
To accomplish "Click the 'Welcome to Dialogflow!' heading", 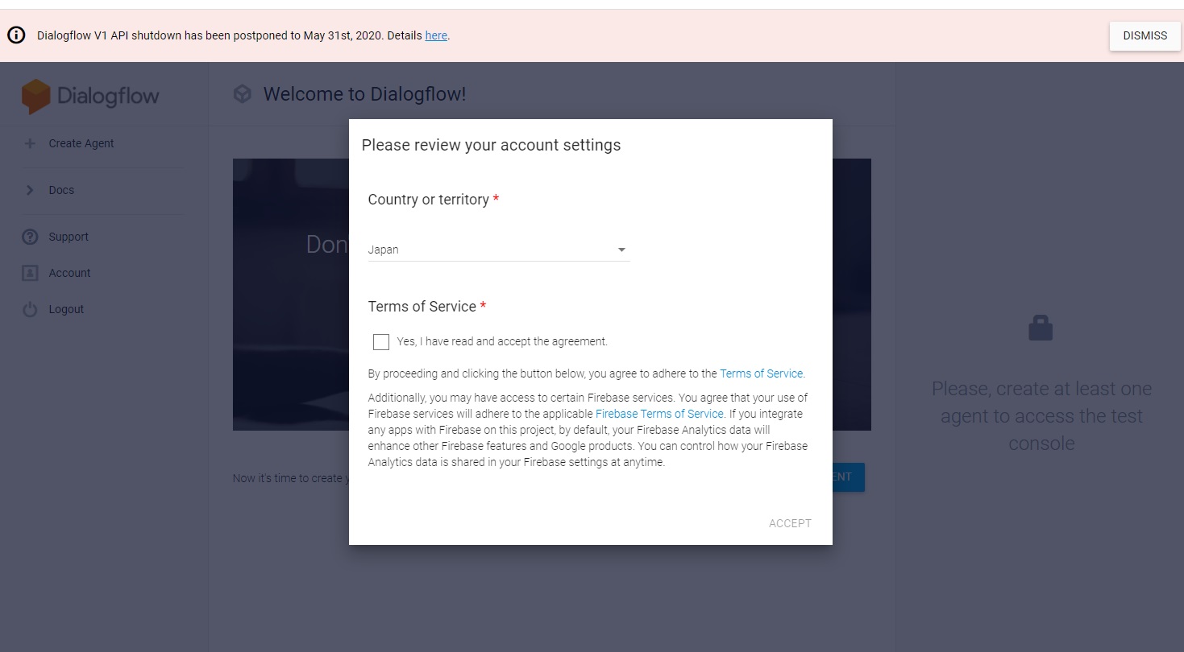I will coord(364,94).
